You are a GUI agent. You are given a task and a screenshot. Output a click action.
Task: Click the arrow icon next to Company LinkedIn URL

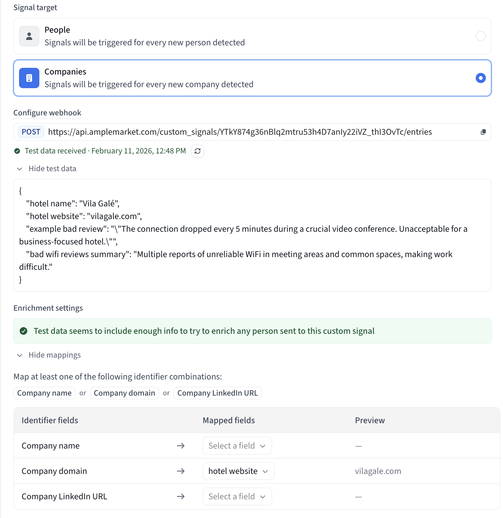pos(181,496)
